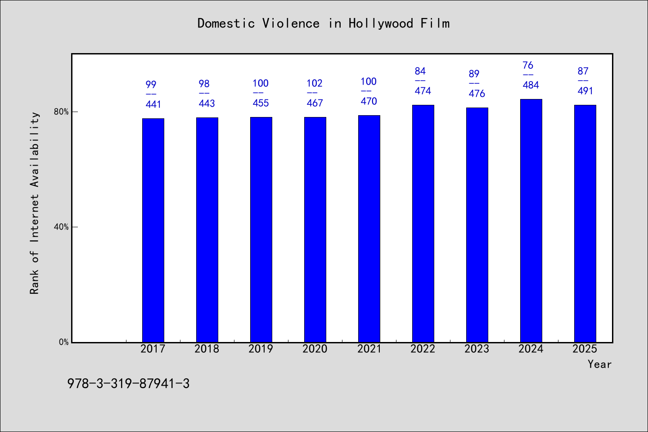This screenshot has height=432, width=648.
Task: Select the 2023 bar
Action: tap(477, 225)
